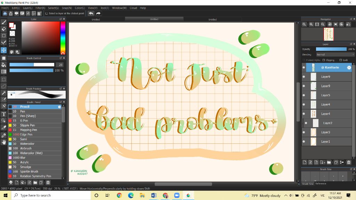Click the export share icon in toolbar
This screenshot has height=200, width=356.
(11, 14)
